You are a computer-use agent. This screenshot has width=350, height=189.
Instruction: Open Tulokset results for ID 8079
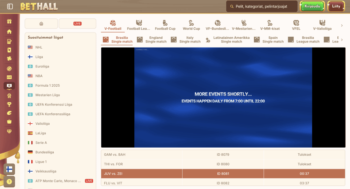pyautogui.click(x=304, y=154)
